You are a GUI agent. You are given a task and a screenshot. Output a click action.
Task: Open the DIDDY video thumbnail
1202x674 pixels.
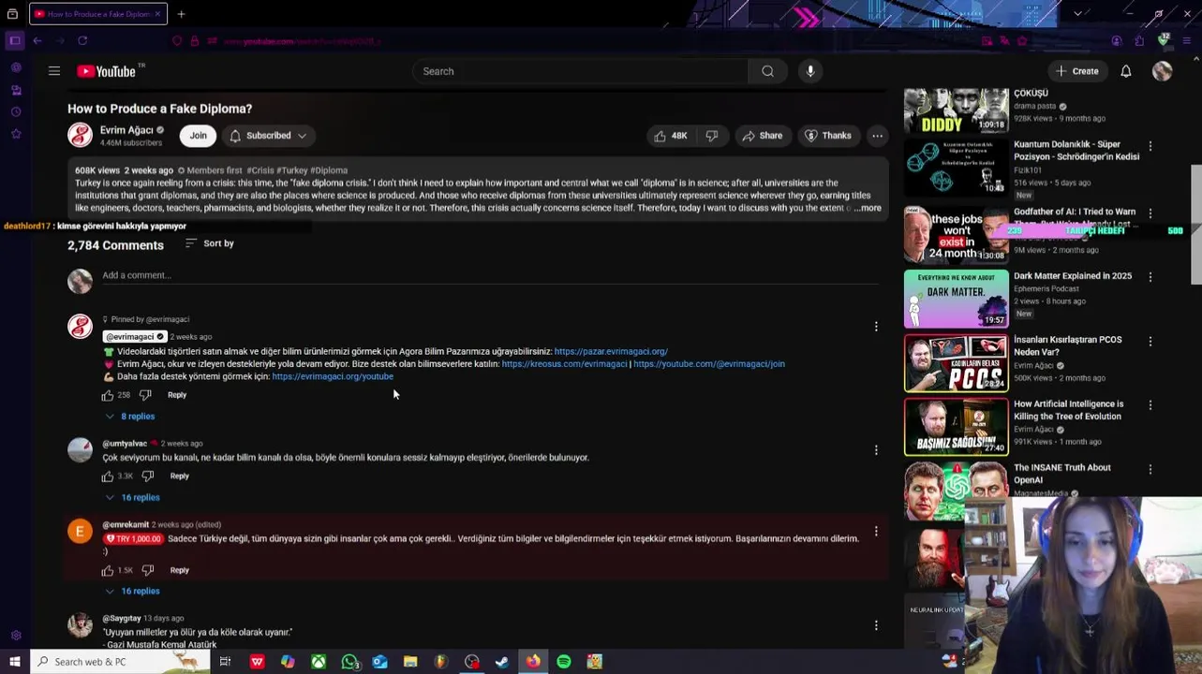[x=956, y=110]
